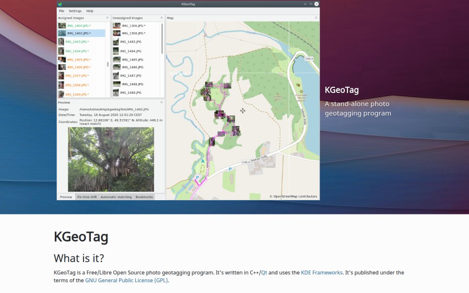The width and height of the screenshot is (469, 293).
Task: Click the crosshair marker on the map
Action: pos(243,111)
